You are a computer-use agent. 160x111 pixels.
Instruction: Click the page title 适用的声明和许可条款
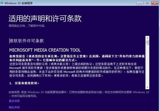coord(45,18)
